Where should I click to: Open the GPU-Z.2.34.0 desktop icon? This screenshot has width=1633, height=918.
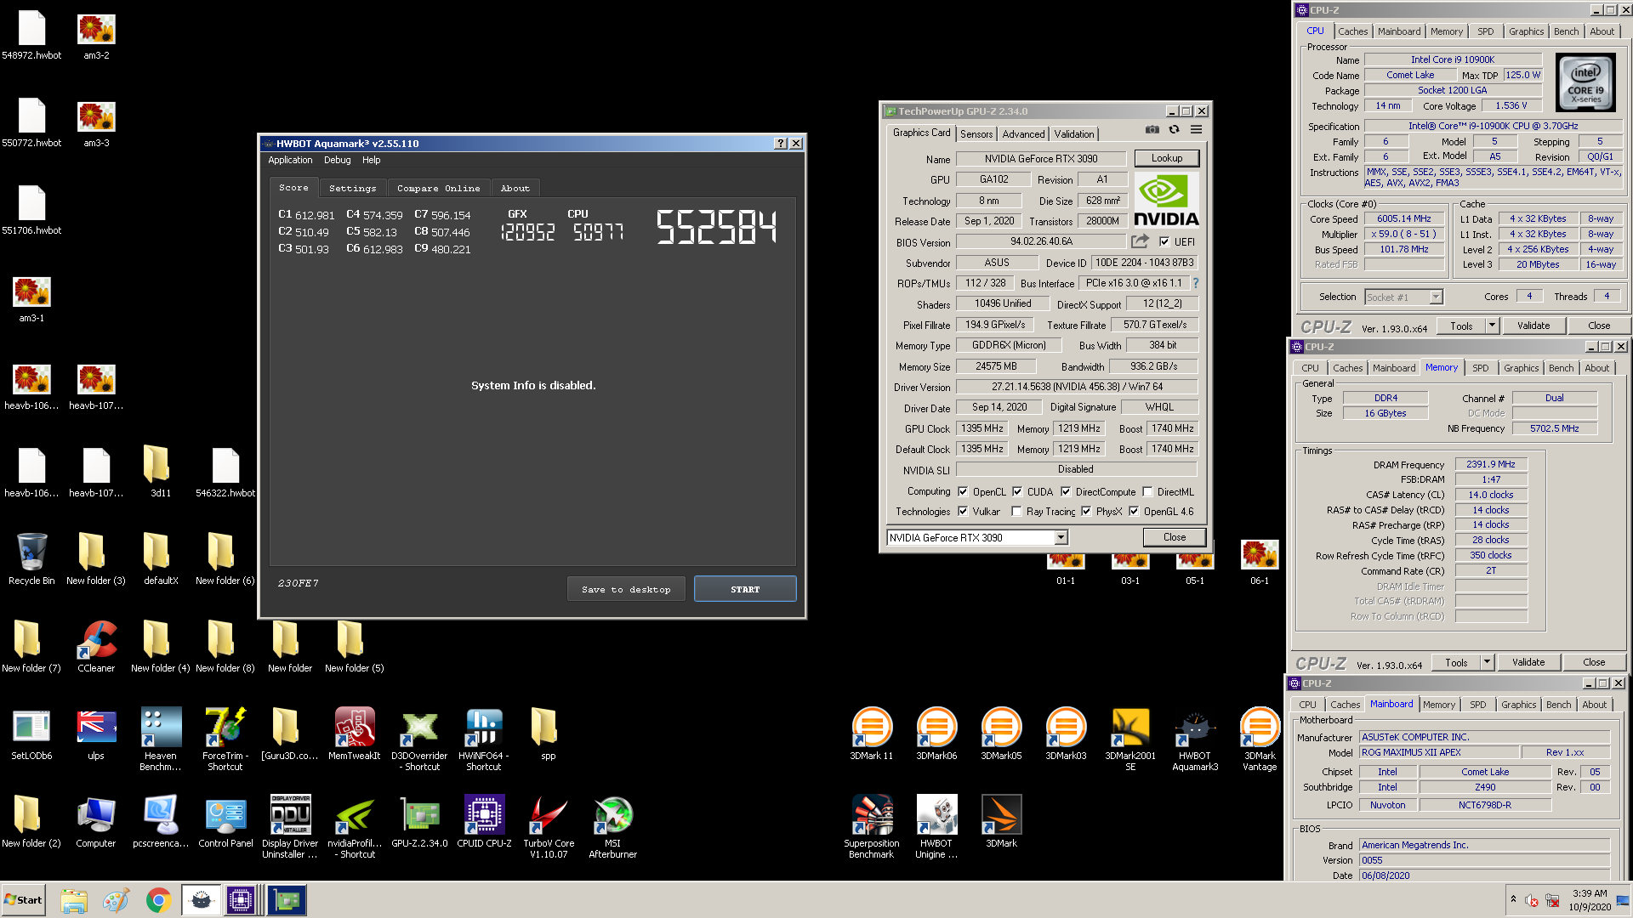419,822
